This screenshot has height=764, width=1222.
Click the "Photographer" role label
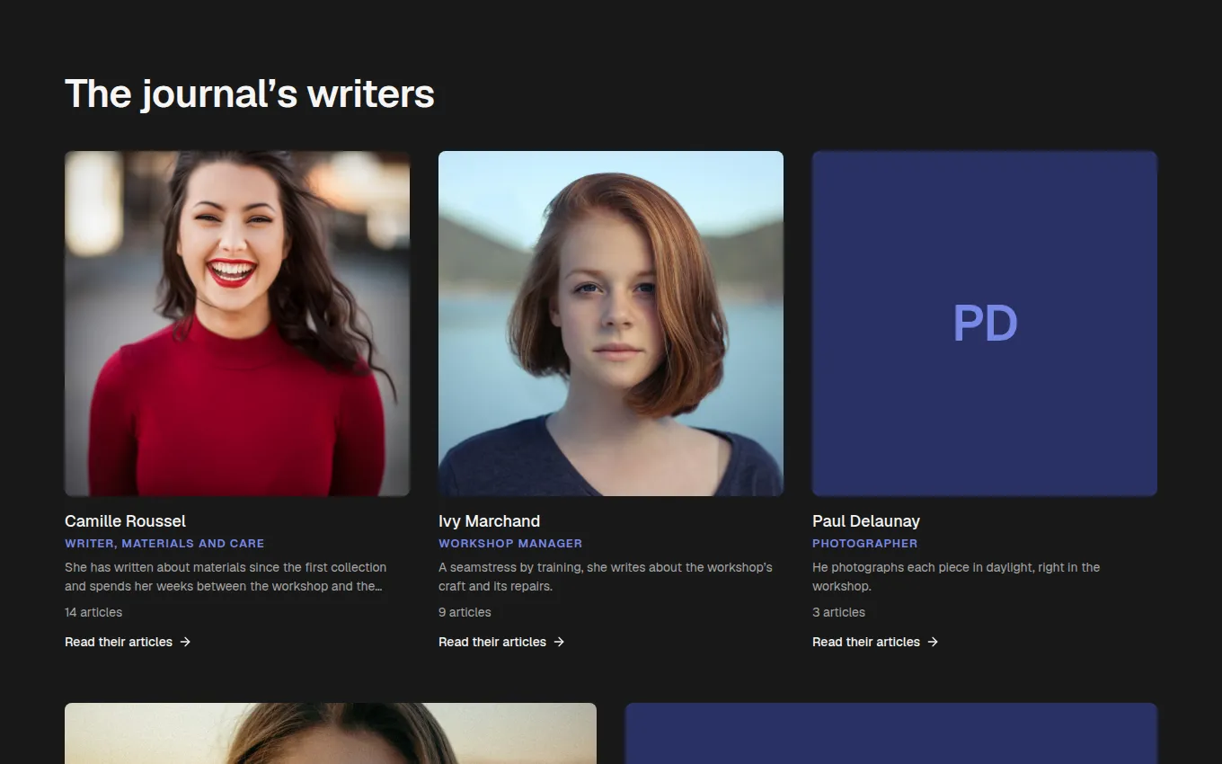pyautogui.click(x=865, y=544)
